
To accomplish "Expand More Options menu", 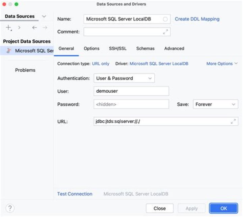I will 222,64.
